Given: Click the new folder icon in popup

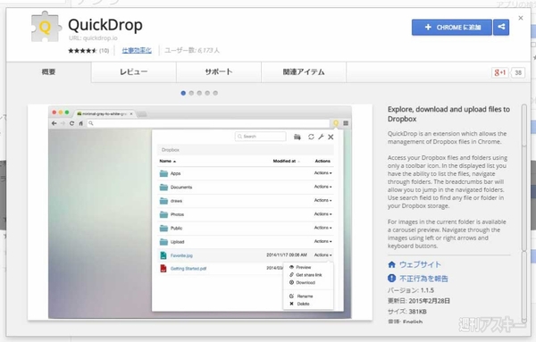Looking at the screenshot, I should [x=297, y=137].
